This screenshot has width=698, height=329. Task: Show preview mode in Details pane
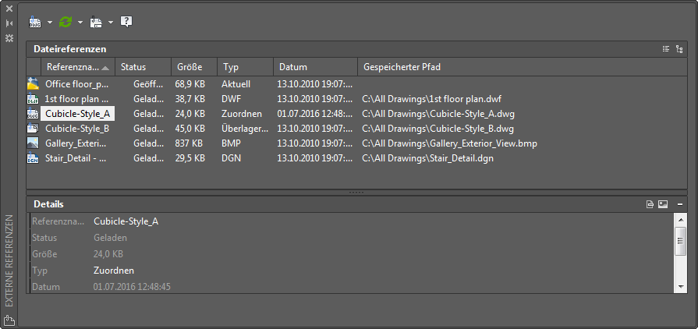(663, 204)
